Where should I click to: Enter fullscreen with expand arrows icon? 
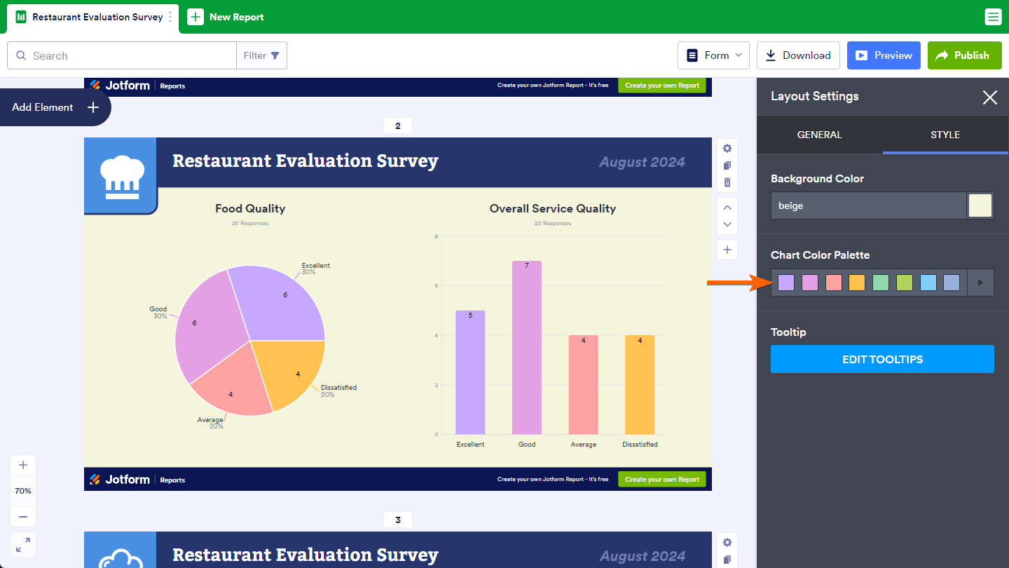pos(23,545)
